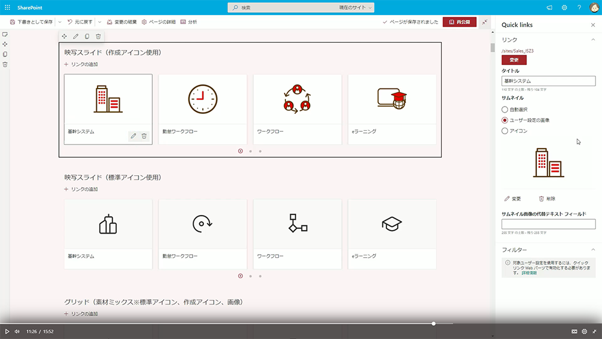
Task: Open the standard-icon 基幹システム card
Action: [108, 234]
